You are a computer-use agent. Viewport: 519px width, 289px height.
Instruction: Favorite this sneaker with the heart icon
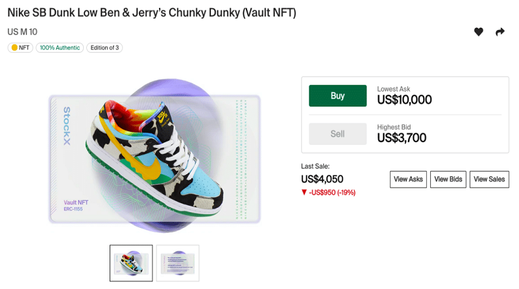(x=478, y=32)
